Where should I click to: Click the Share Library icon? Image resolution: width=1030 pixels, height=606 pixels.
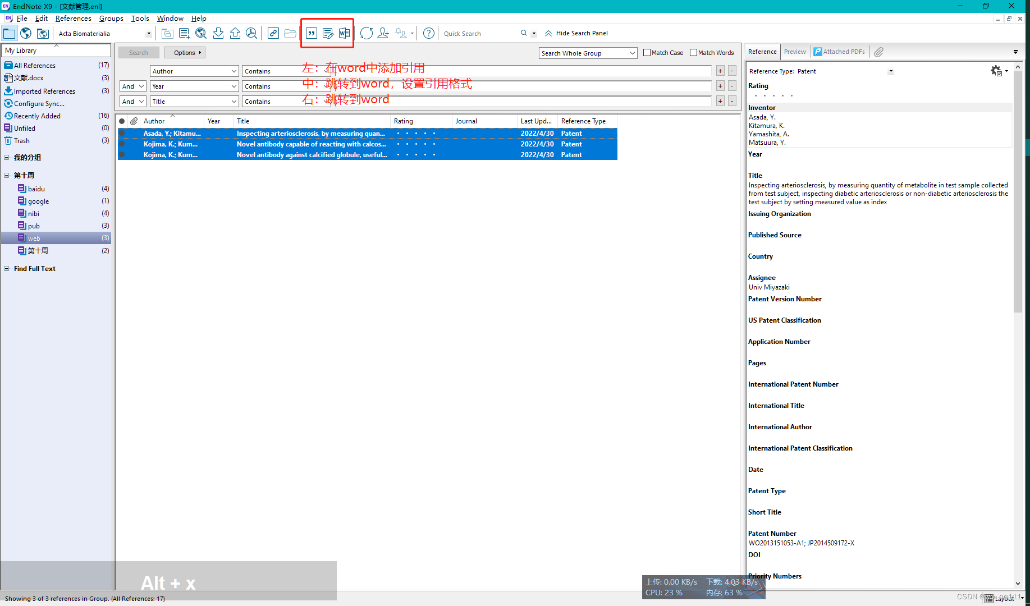[x=383, y=33]
